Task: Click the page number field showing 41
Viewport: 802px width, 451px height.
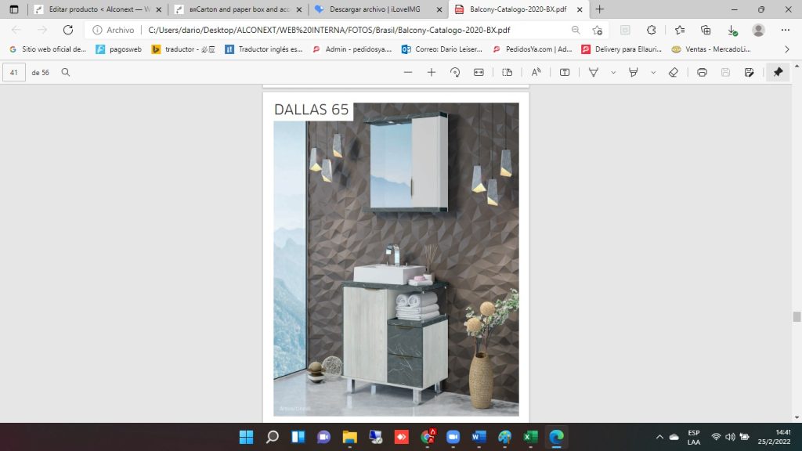Action: 14,73
